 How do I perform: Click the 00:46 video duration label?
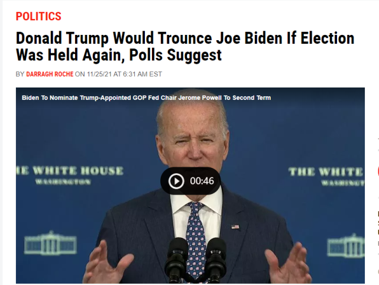point(202,181)
